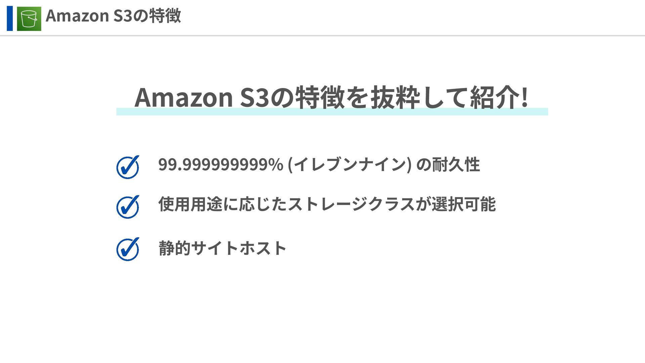
Task: Select the exclamation mark ending the main heading
Action: (524, 97)
